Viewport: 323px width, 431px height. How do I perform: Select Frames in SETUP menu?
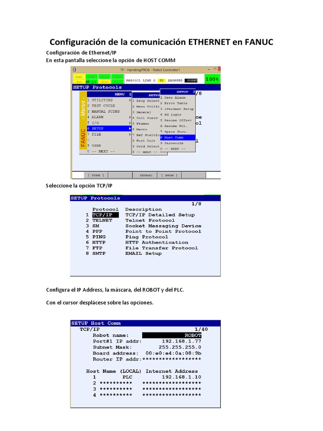[x=143, y=124]
